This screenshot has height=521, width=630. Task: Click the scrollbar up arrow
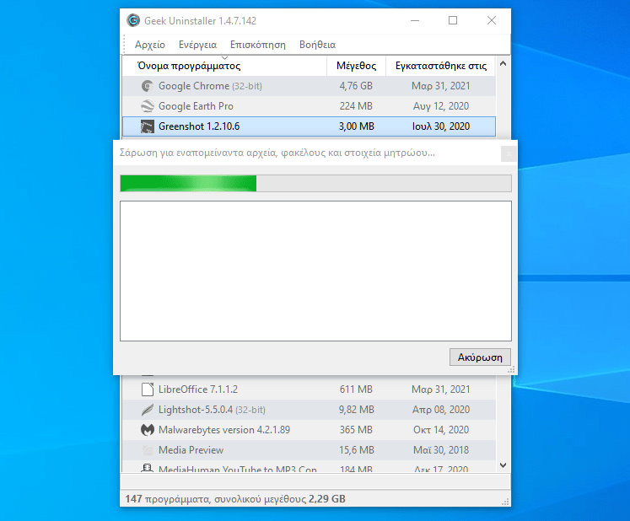(503, 64)
